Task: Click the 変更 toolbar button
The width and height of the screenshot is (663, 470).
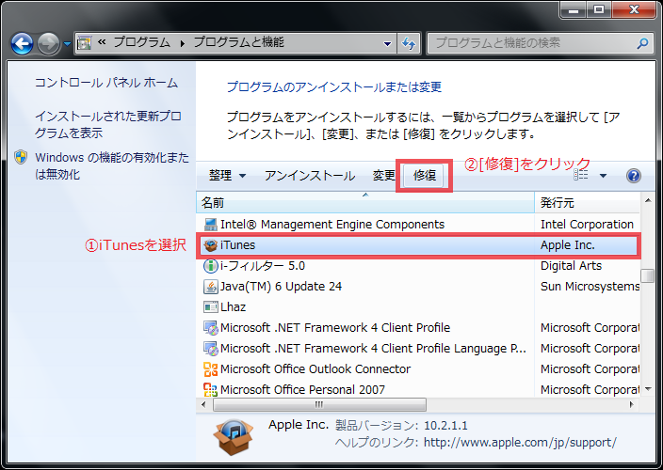Action: click(384, 176)
